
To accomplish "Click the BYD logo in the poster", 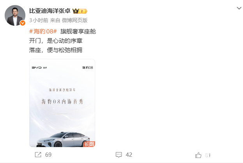I will coord(37,68).
